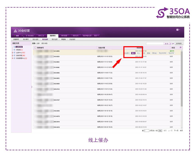Filter category by 进行中的
This screenshot has width=196, height=158.
(x=44, y=43)
